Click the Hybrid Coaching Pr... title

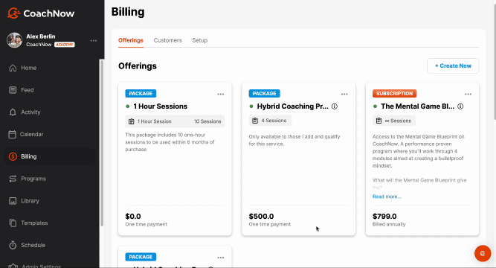click(x=292, y=106)
